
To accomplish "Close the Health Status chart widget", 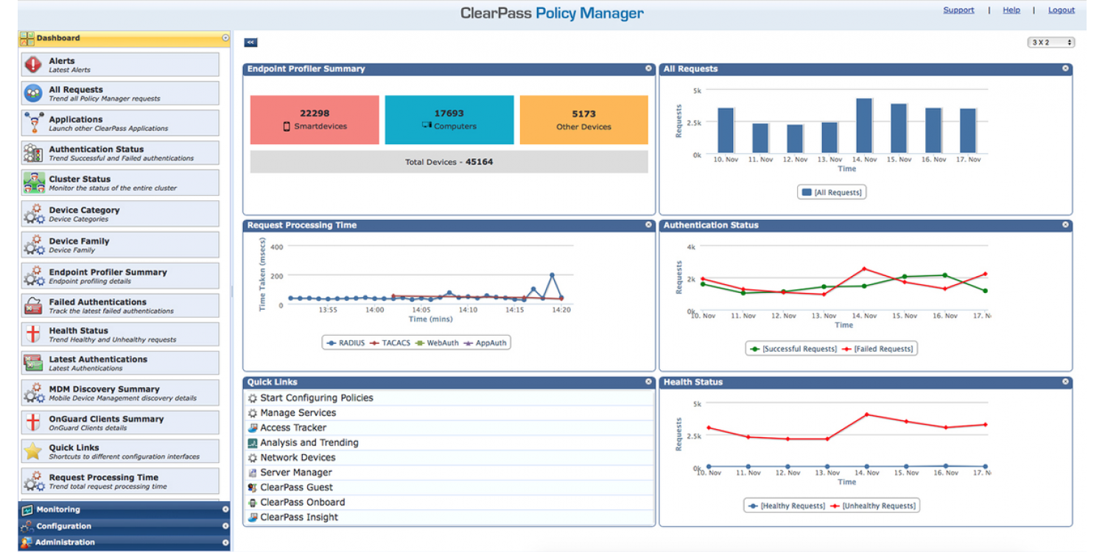I will point(1065,382).
